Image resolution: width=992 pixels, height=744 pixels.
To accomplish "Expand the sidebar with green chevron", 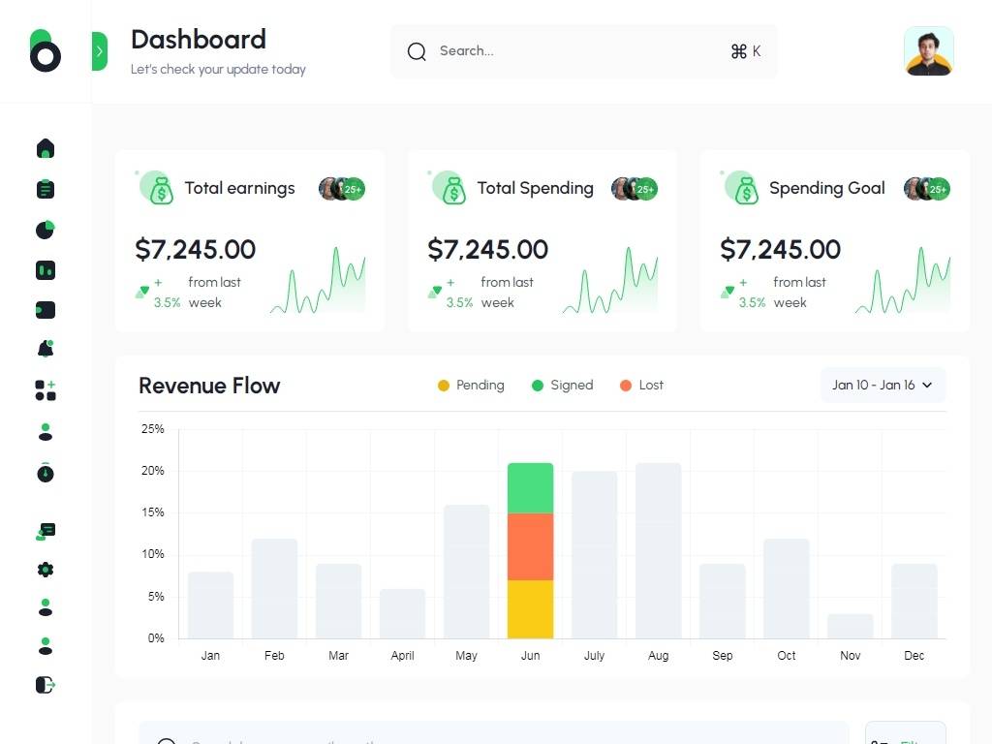I will 99,51.
